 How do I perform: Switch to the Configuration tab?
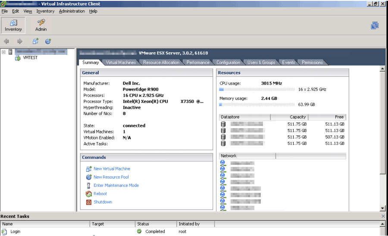[228, 63]
